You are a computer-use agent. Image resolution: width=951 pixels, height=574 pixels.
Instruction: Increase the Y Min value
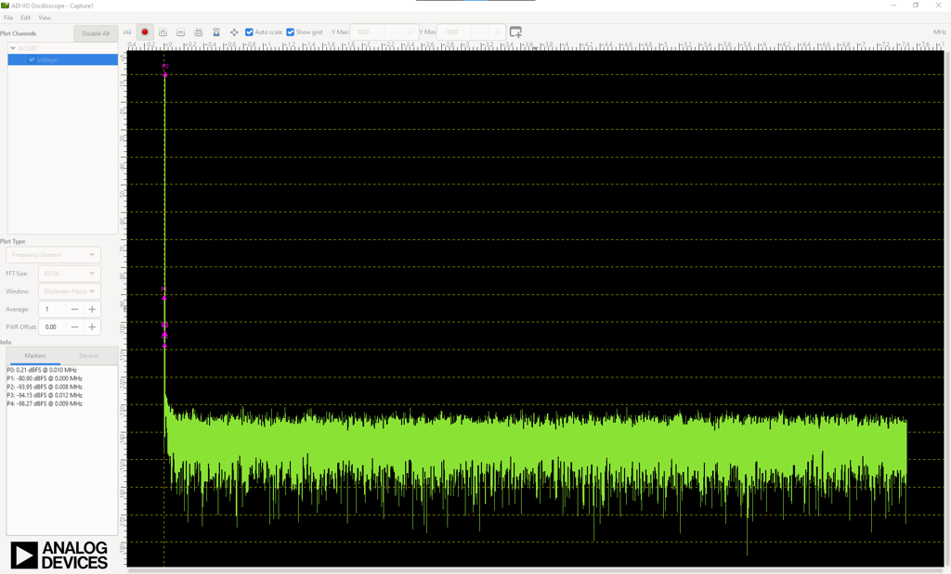[x=498, y=32]
